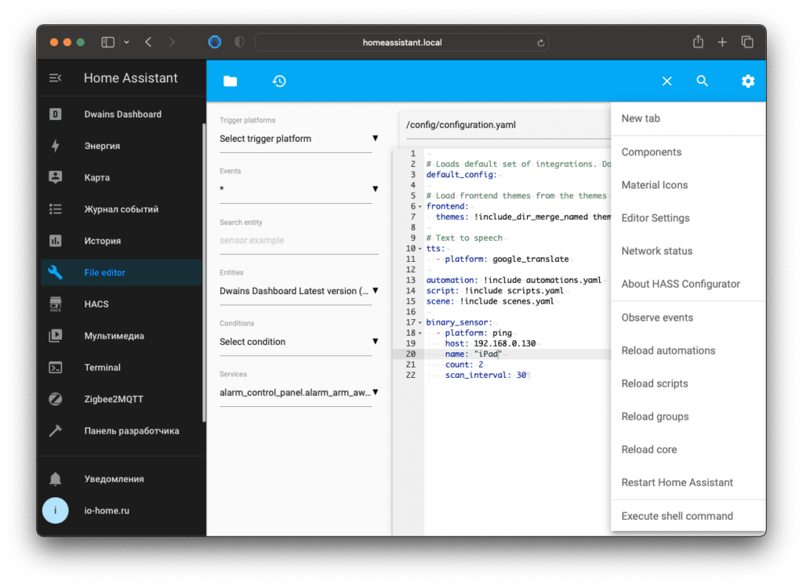Select Network status menu item
The width and height of the screenshot is (803, 585).
[689, 251]
